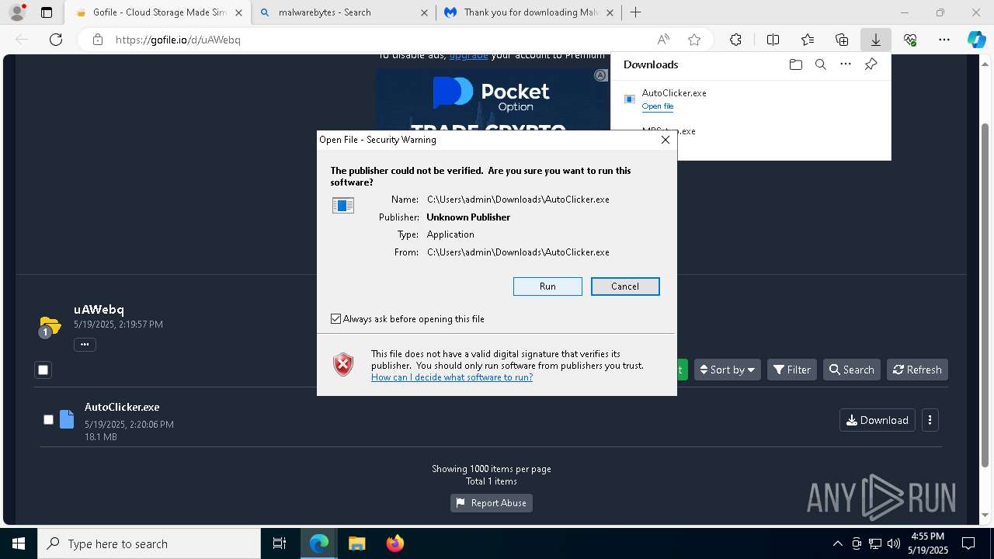The height and width of the screenshot is (559, 994).
Task: Open Browser essentials heart icon
Action: point(910,40)
